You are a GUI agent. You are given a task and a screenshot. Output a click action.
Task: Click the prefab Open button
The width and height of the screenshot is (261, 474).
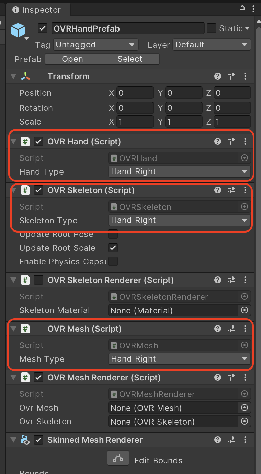pyautogui.click(x=72, y=59)
